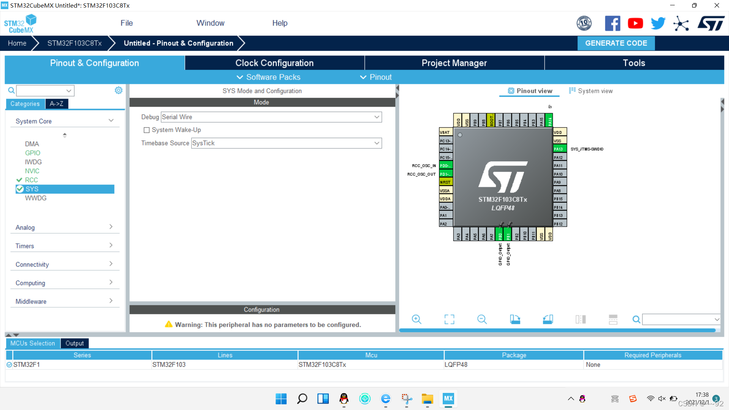Open the peripheral settings gear icon
Screen dimensions: 729x410
pos(118,90)
